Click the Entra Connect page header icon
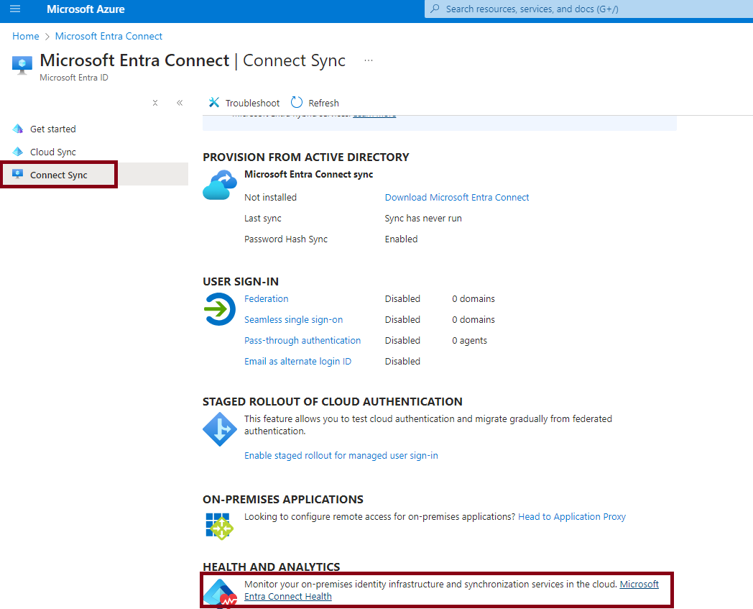753x609 pixels. pyautogui.click(x=22, y=65)
